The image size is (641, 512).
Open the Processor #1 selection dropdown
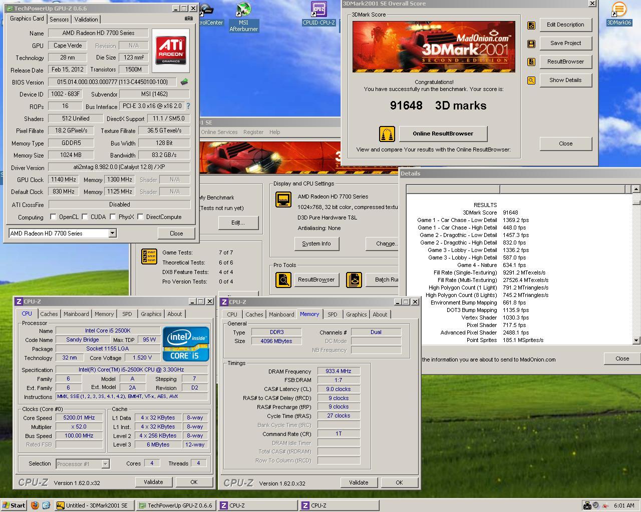(105, 464)
